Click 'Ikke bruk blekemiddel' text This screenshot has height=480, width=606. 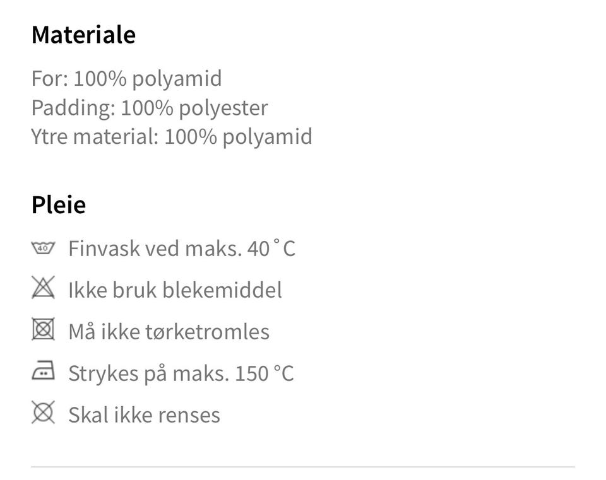(x=175, y=290)
